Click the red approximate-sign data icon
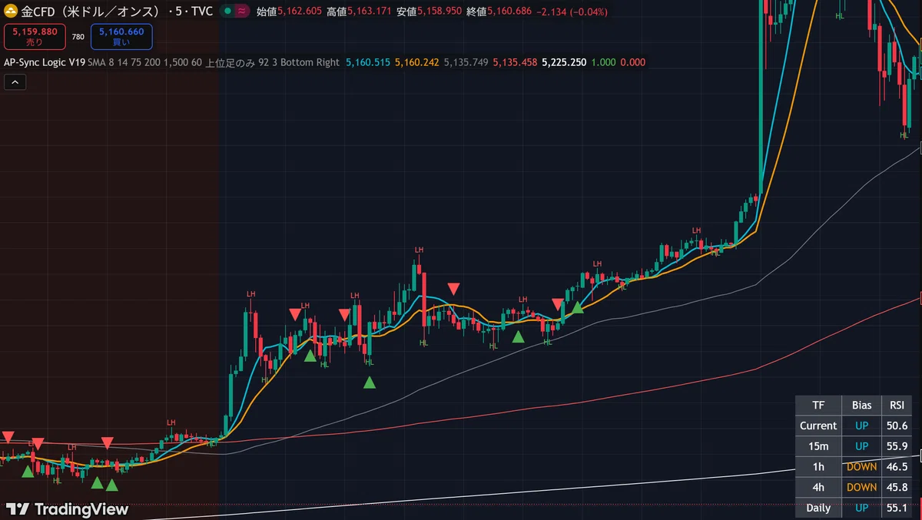 (242, 12)
